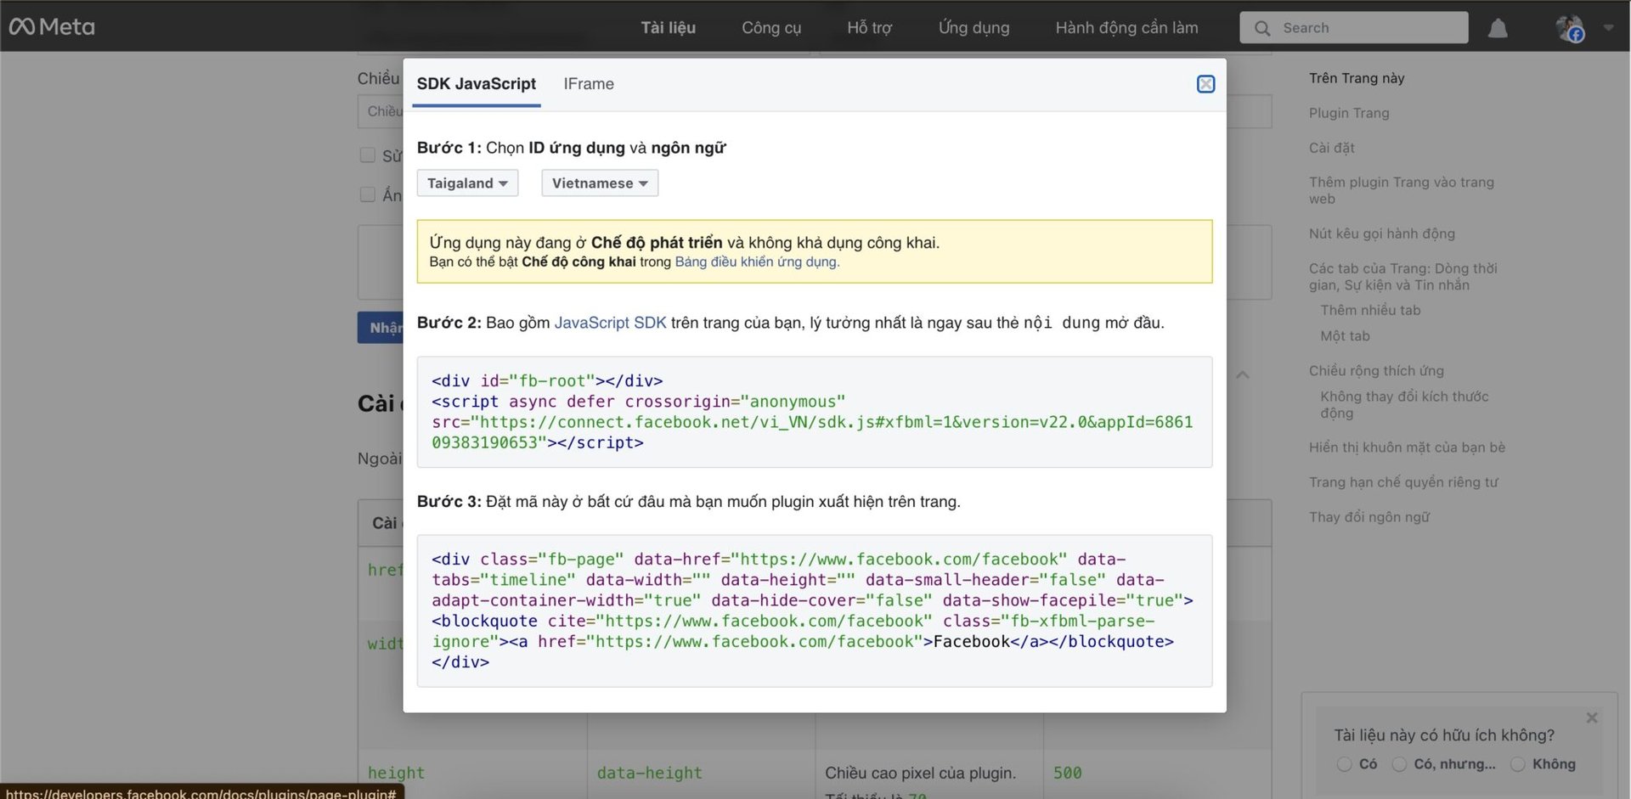
Task: Open the Công cụ menu
Action: pyautogui.click(x=771, y=28)
